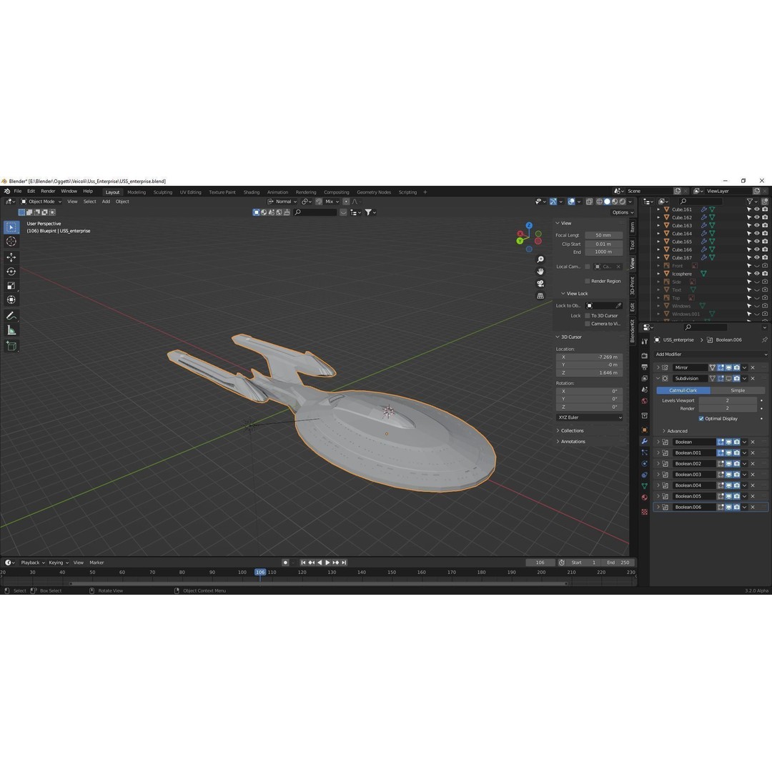Click Levels Viewport value field
The image size is (772, 772).
(x=728, y=401)
